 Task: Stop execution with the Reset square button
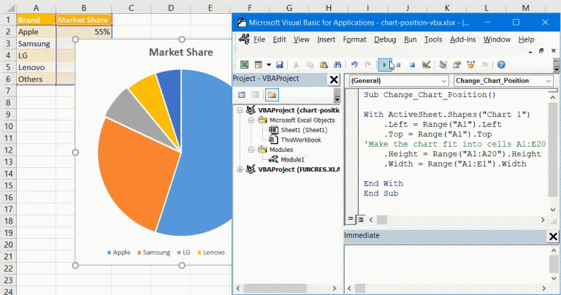click(x=412, y=65)
